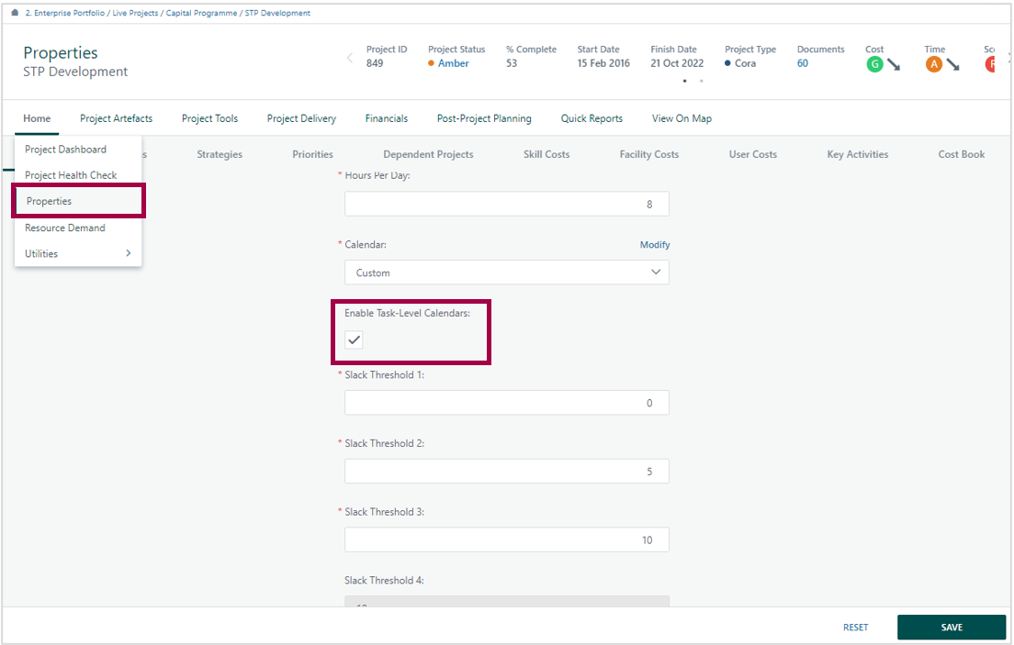
Task: Click the Cost downward trend arrow
Action: (x=893, y=64)
